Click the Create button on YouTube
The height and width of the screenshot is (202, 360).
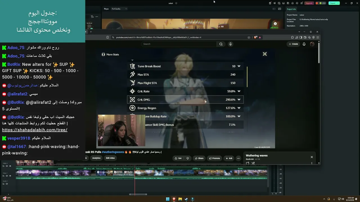pyautogui.click(x=293, y=44)
